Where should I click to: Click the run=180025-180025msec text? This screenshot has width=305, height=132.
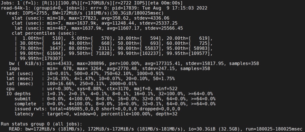pyautogui.click(x=274, y=129)
